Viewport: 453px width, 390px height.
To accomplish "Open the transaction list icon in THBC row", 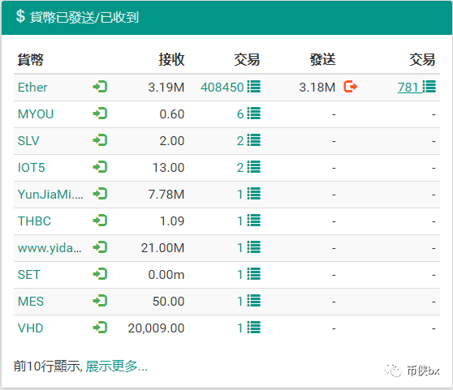I will [x=254, y=221].
